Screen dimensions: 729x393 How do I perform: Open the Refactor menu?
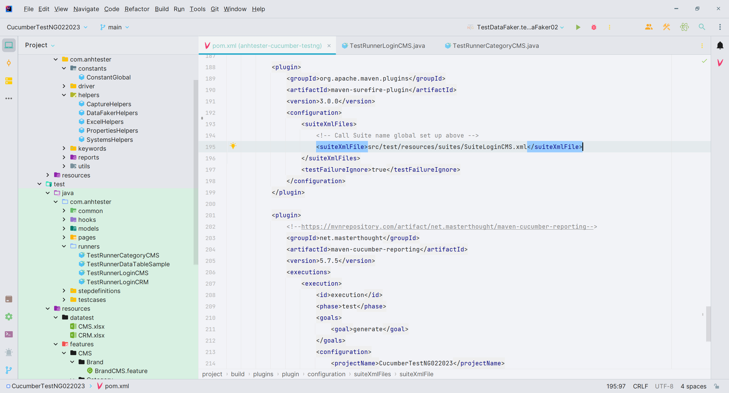(x=137, y=9)
